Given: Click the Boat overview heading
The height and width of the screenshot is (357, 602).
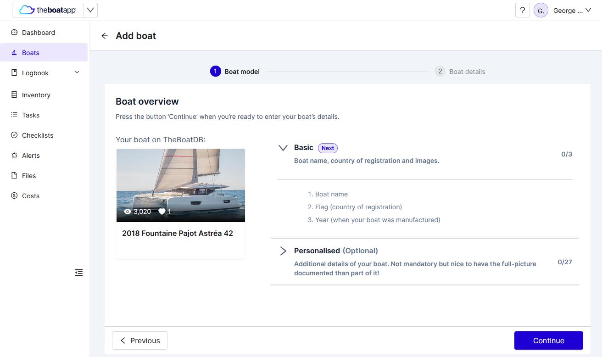Looking at the screenshot, I should tap(147, 101).
